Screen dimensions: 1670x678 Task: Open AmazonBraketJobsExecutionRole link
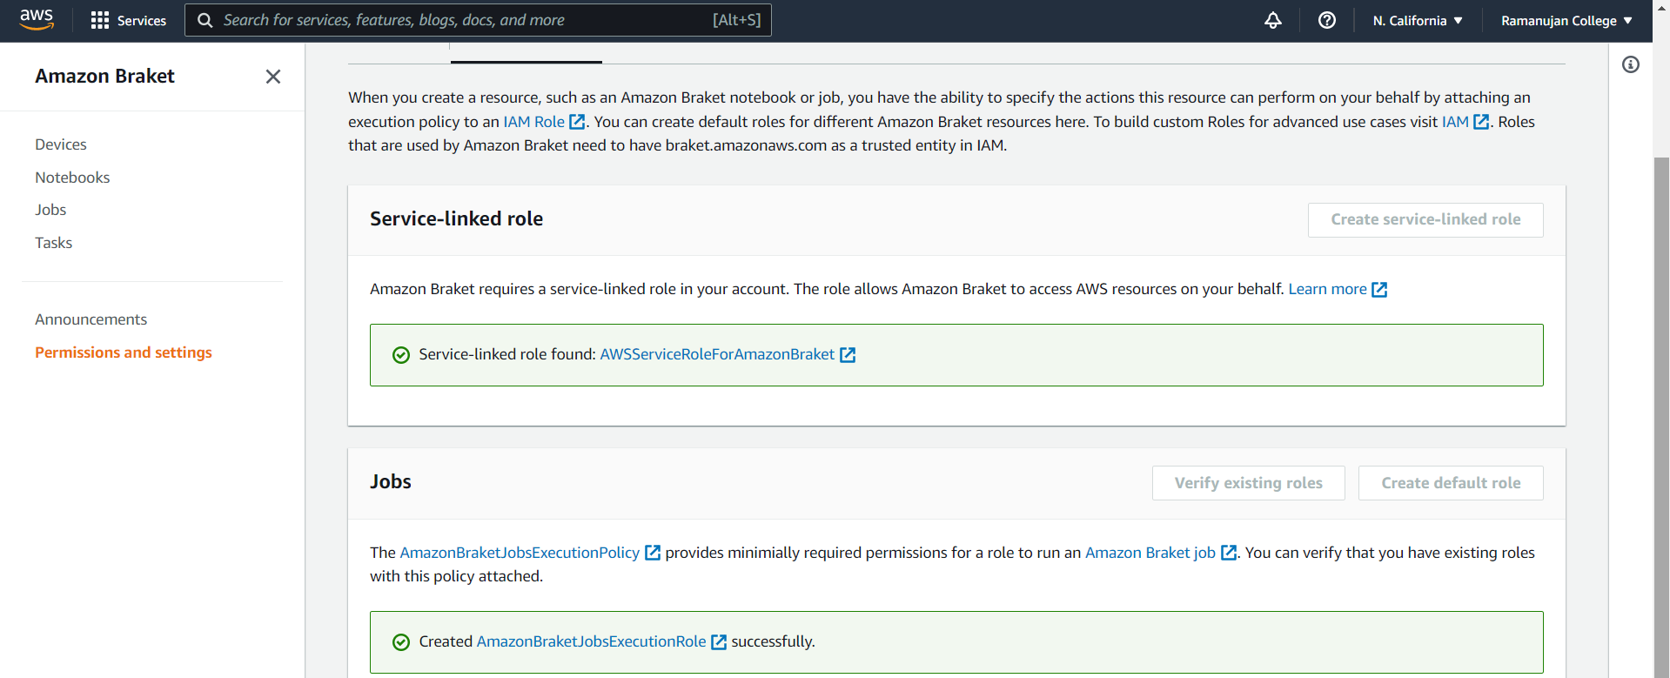(592, 641)
